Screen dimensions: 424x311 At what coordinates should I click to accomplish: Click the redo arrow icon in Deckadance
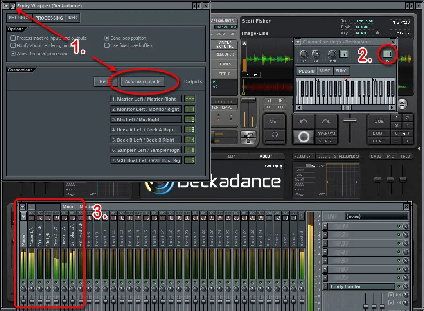point(326,122)
